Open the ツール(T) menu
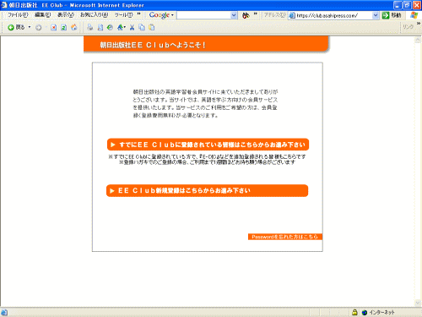 (123, 15)
